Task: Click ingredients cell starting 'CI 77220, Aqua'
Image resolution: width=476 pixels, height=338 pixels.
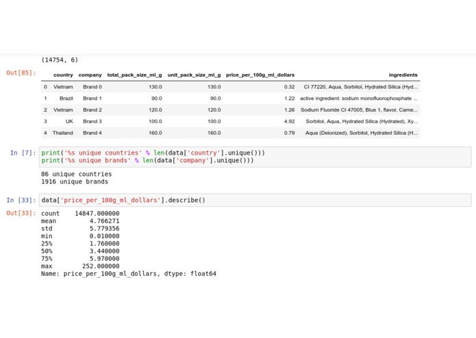Action: (361, 87)
